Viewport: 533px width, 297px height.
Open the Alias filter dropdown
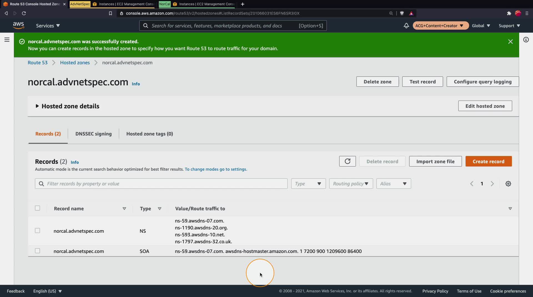point(393,184)
